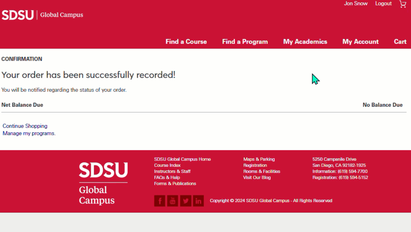
Task: Click the order status notification sentence
Action: (64, 90)
